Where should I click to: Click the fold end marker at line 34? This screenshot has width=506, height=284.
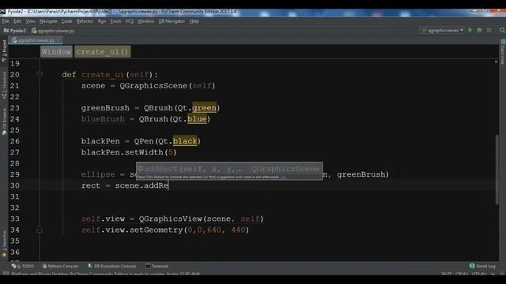pos(40,230)
